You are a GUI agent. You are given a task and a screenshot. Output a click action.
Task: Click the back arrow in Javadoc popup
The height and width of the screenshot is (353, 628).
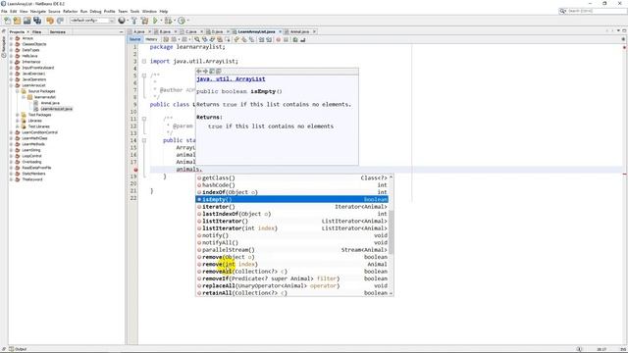click(x=199, y=72)
